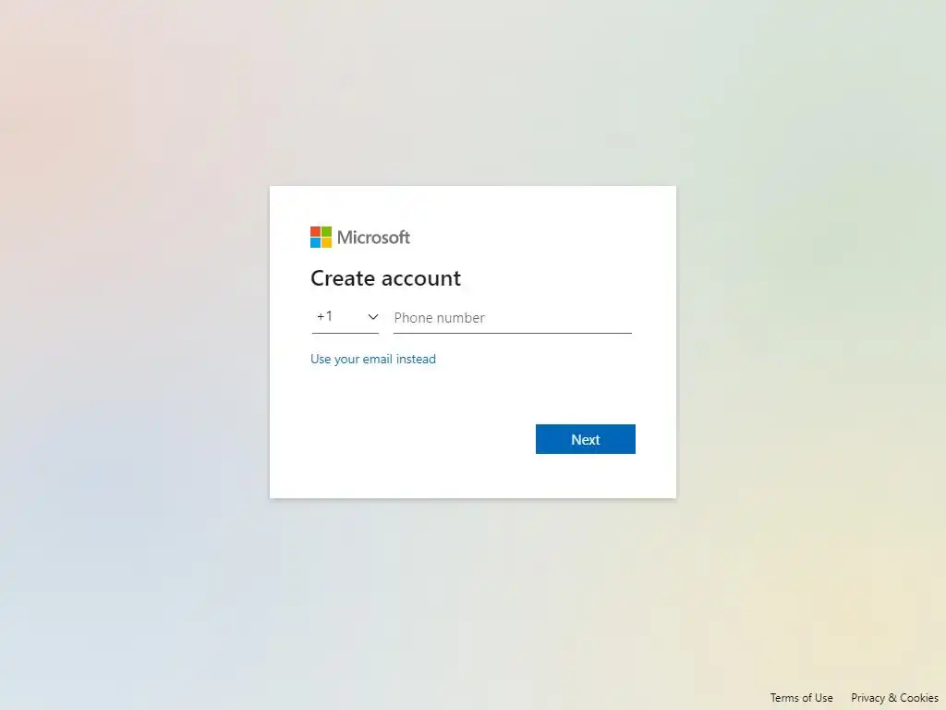Switch to email sign-up instead of phone
This screenshot has width=946, height=710.
pyautogui.click(x=373, y=360)
